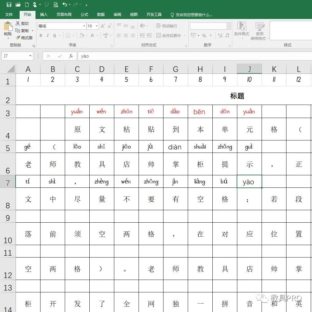Click the formula bar showing yào
This screenshot has height=312, width=312.
(x=195, y=56)
